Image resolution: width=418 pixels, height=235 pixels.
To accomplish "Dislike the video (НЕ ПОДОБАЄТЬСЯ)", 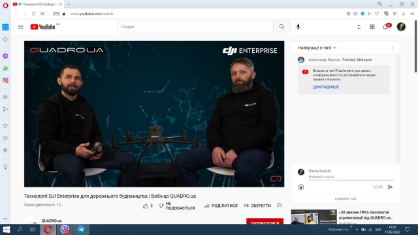I will [x=177, y=206].
